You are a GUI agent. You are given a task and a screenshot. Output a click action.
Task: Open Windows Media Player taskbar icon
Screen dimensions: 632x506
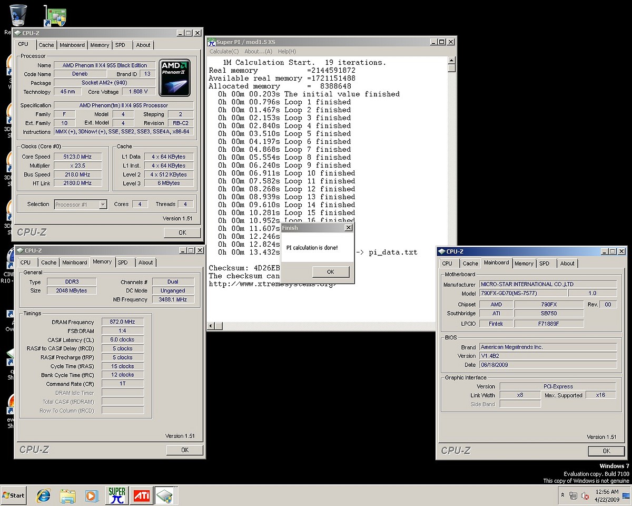click(x=92, y=495)
